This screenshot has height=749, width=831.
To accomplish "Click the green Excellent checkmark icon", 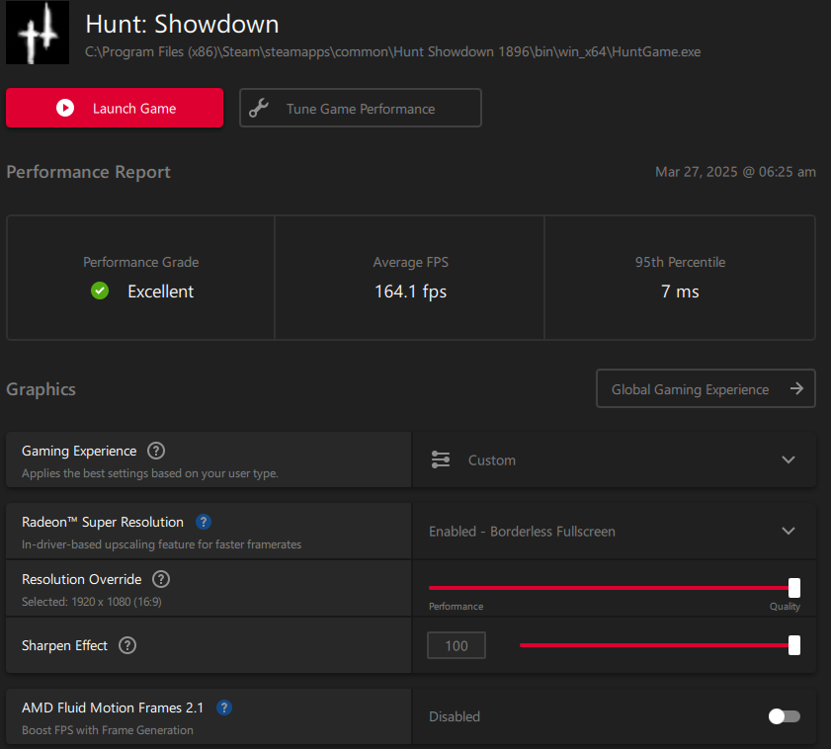I will pos(100,291).
